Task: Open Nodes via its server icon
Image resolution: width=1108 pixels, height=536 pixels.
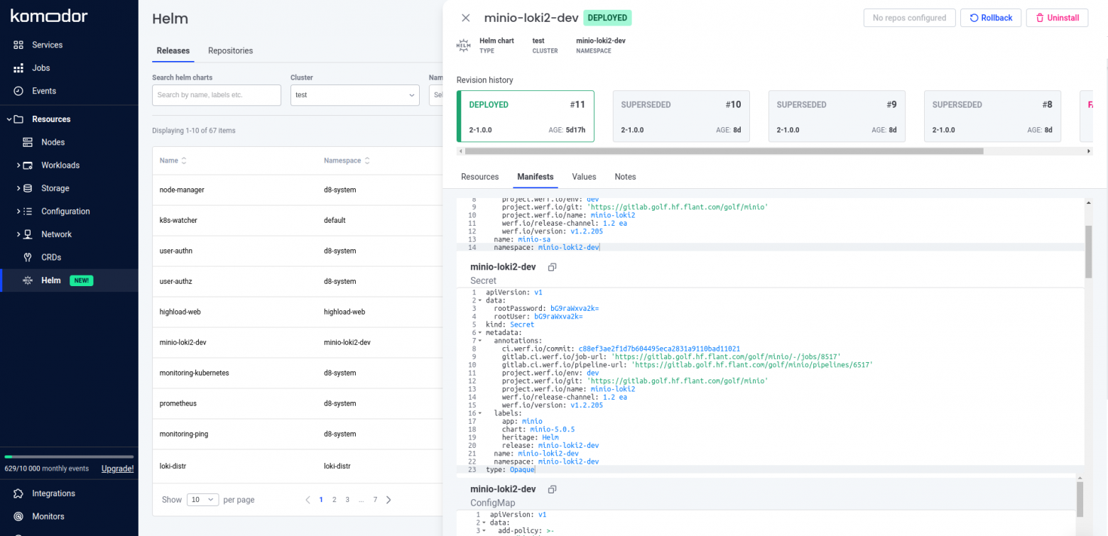Action: click(28, 142)
